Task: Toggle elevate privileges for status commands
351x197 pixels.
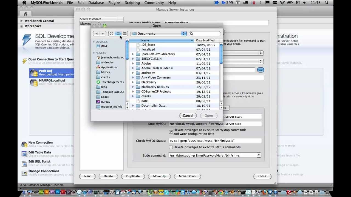Action: pos(171,147)
